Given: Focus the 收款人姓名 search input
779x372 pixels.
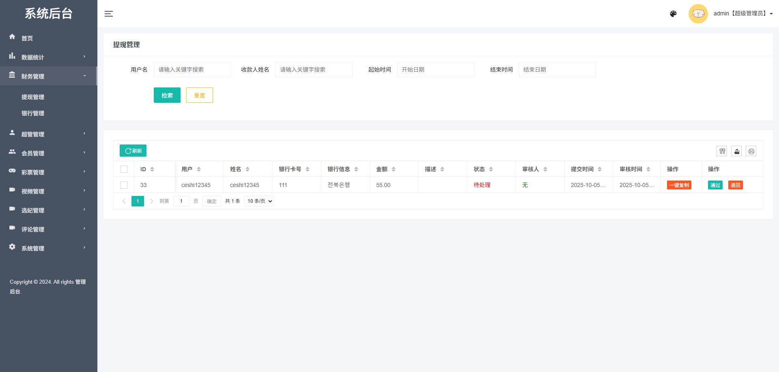Looking at the screenshot, I should coord(314,70).
